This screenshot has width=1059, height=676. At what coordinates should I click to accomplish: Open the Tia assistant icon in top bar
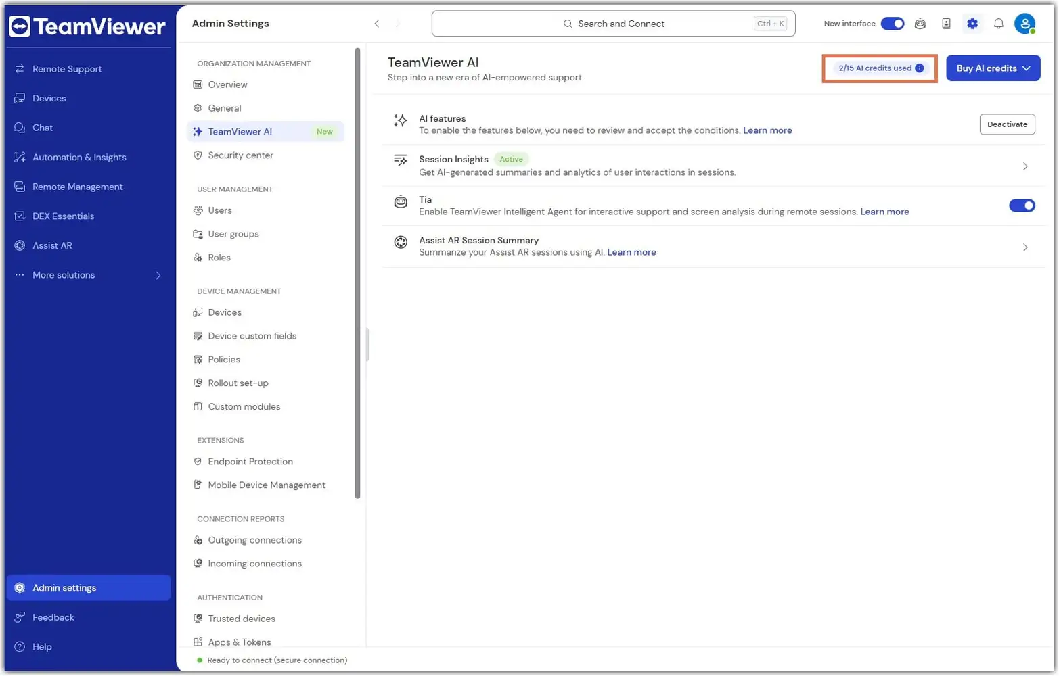[920, 24]
